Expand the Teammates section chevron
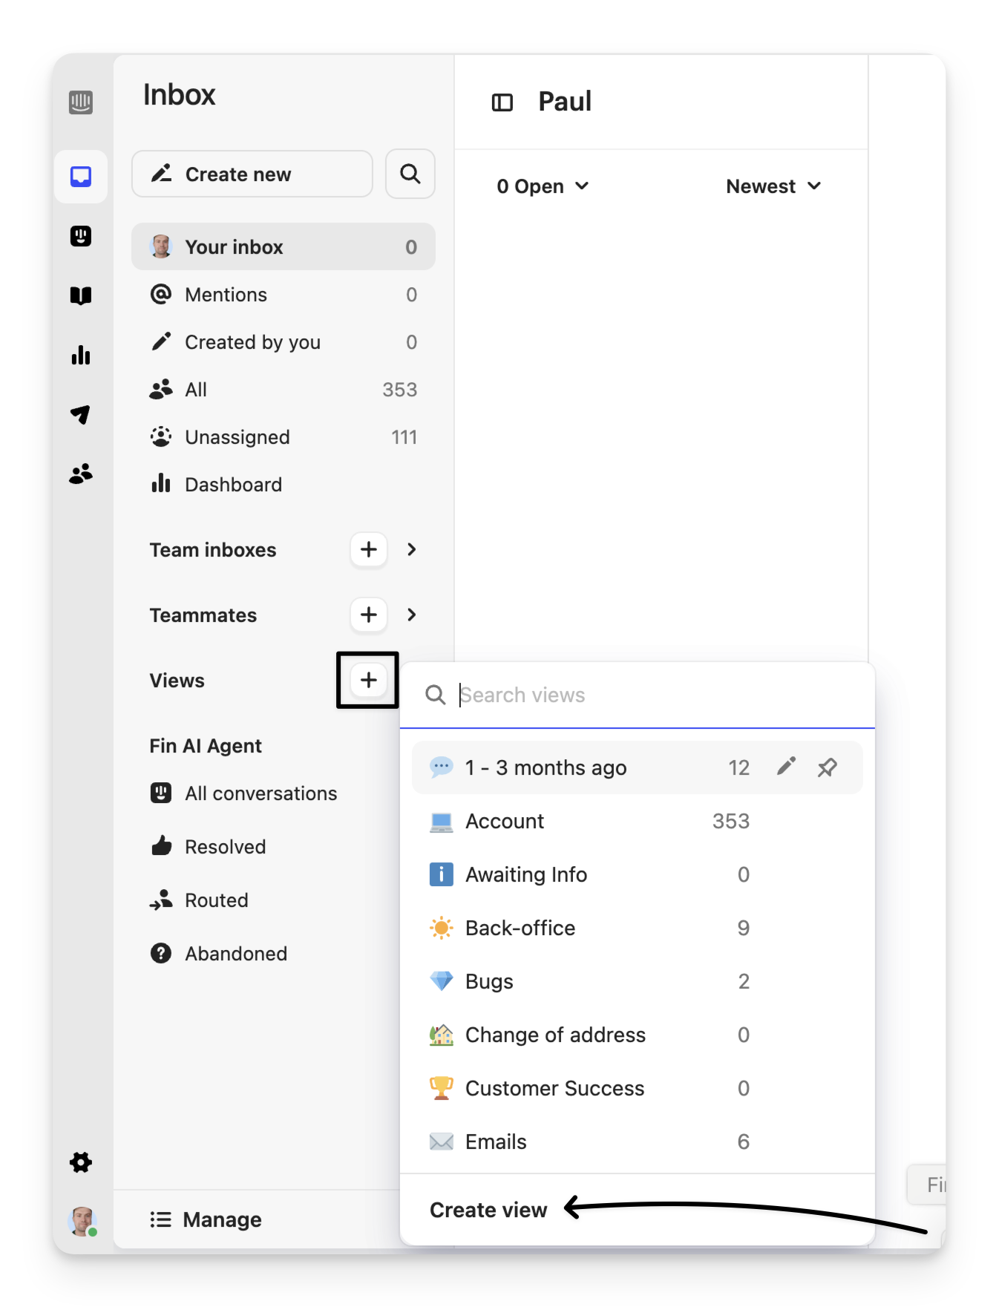This screenshot has height=1307, width=999. click(412, 615)
